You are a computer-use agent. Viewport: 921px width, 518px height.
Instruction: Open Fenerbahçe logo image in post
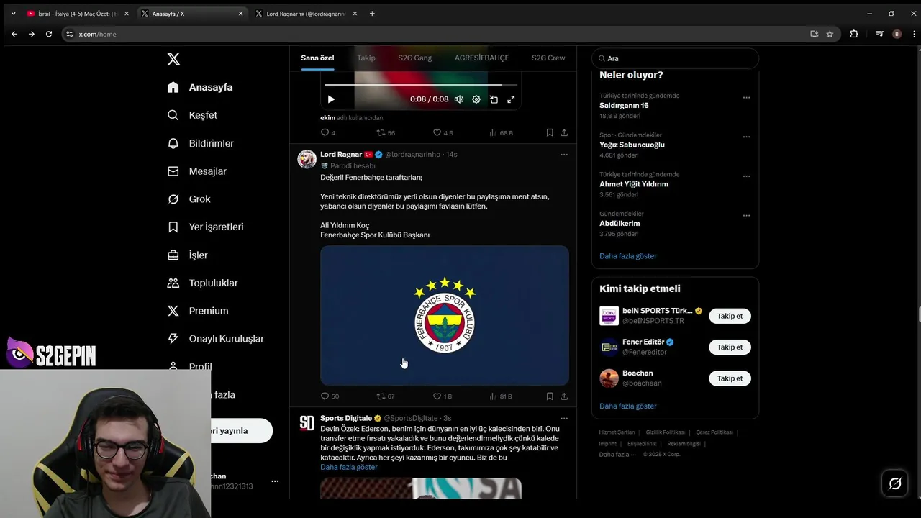[x=445, y=315]
